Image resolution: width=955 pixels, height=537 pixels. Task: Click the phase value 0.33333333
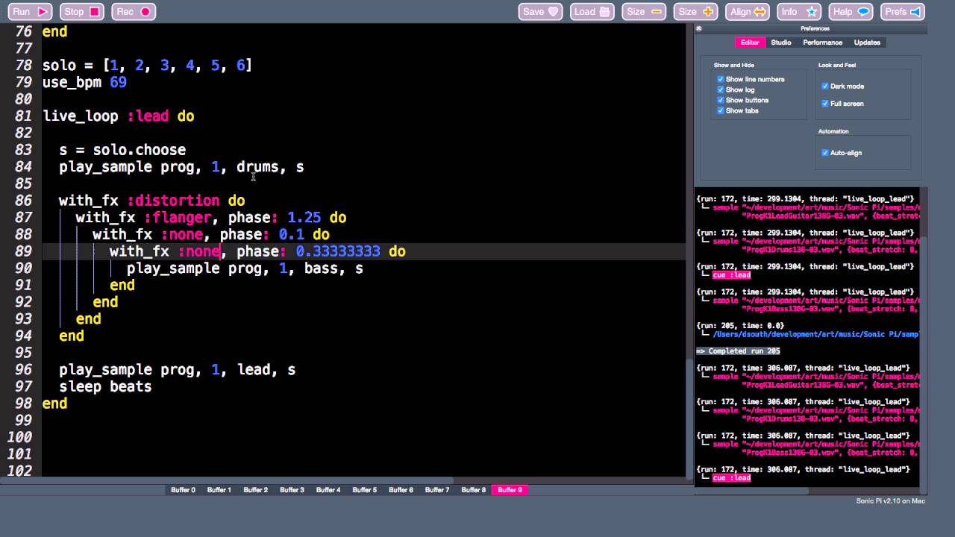coord(338,251)
